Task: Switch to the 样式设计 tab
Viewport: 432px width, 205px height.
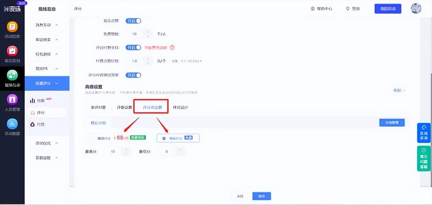Action: [x=180, y=107]
